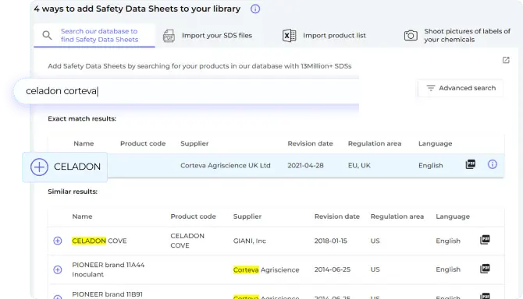Open the Advanced search button
The height and width of the screenshot is (299, 523).
[461, 88]
